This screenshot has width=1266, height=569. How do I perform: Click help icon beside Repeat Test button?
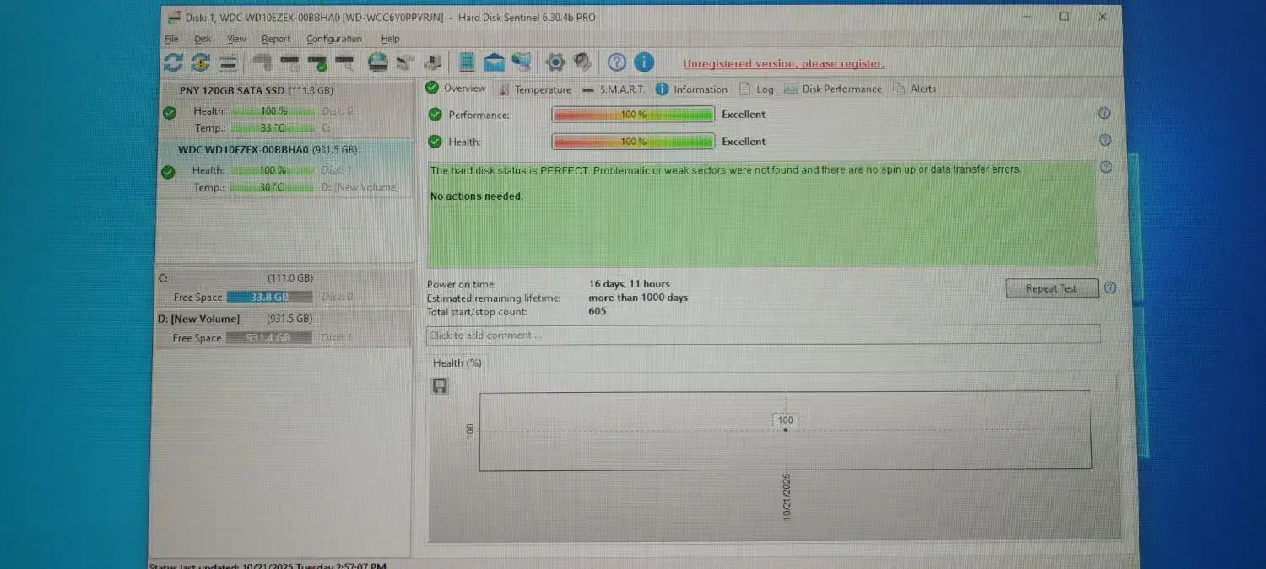1110,288
